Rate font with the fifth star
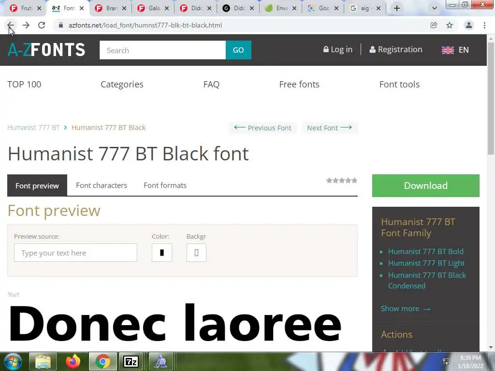 tap(354, 181)
